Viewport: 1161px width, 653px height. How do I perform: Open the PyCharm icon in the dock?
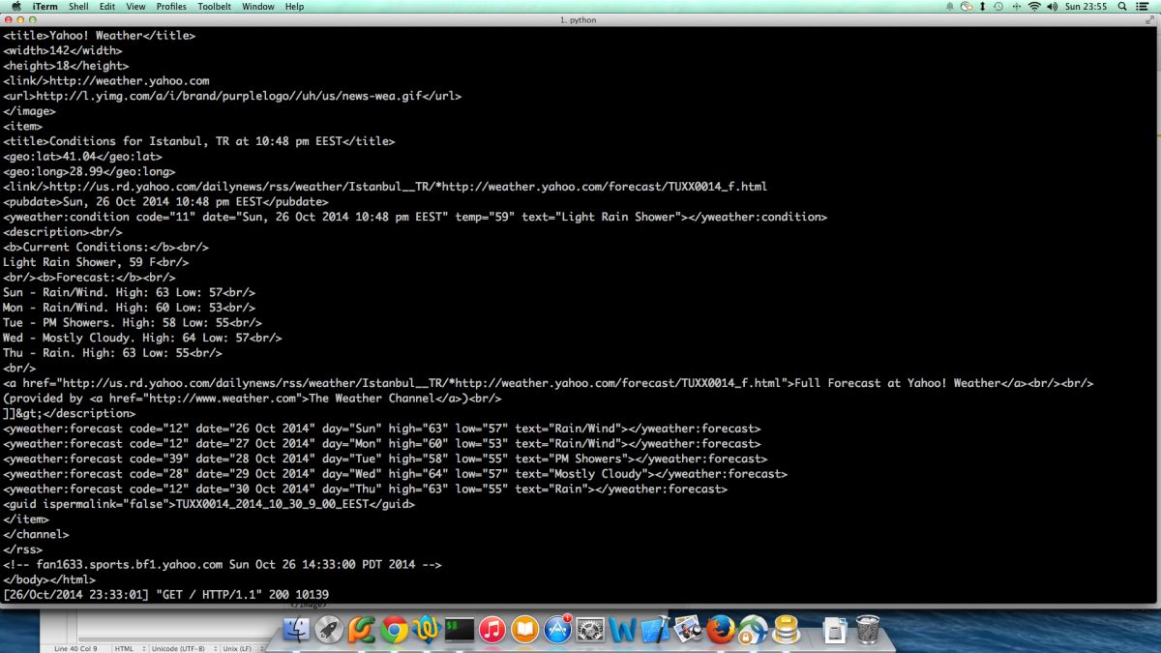[x=362, y=630]
